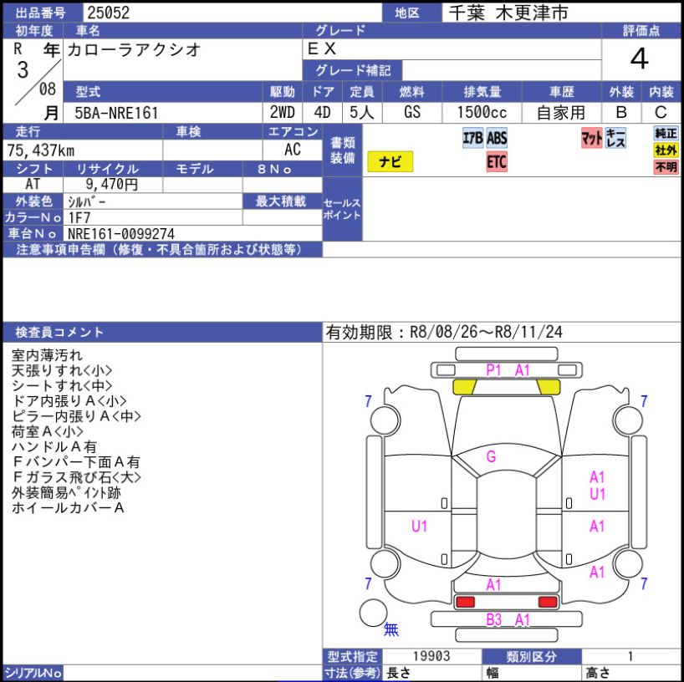Select the exterior color シルバー

86,202
